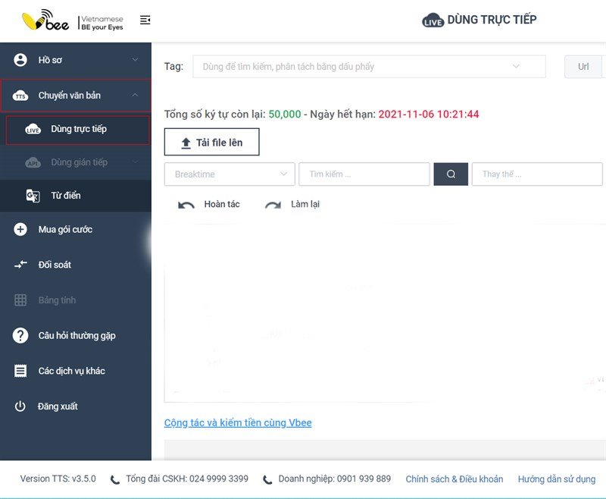The image size is (606, 499).
Task: Click the search magnifier button
Action: tap(451, 174)
